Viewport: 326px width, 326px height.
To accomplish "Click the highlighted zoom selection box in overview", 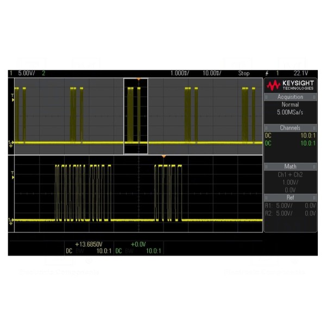I will point(136,116).
